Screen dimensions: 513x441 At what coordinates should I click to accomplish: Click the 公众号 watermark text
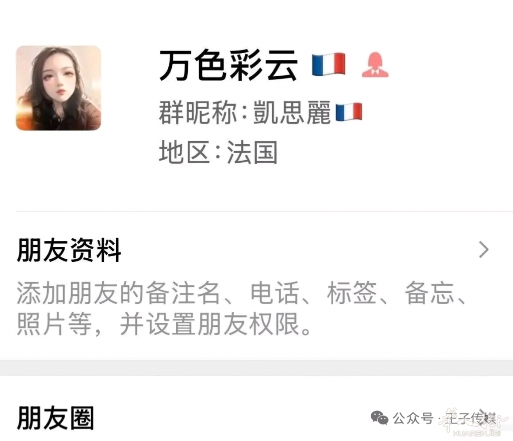pos(413,418)
